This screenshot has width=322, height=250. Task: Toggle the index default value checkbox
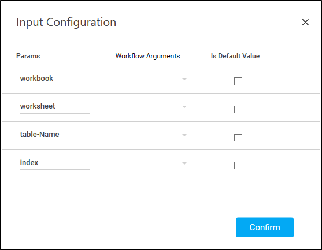(x=238, y=165)
